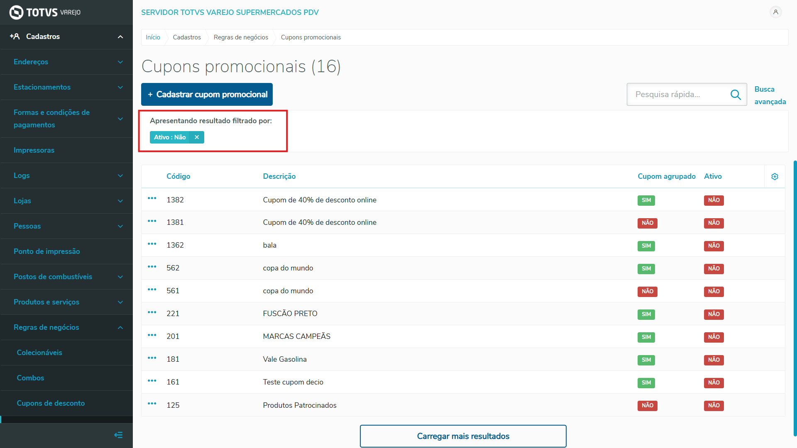Click the TOTVS Varejo logo

pyautogui.click(x=45, y=12)
